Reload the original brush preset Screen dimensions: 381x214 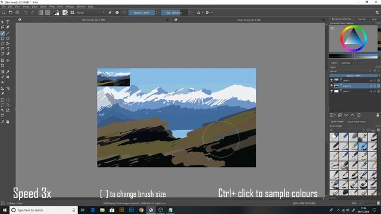click(124, 12)
